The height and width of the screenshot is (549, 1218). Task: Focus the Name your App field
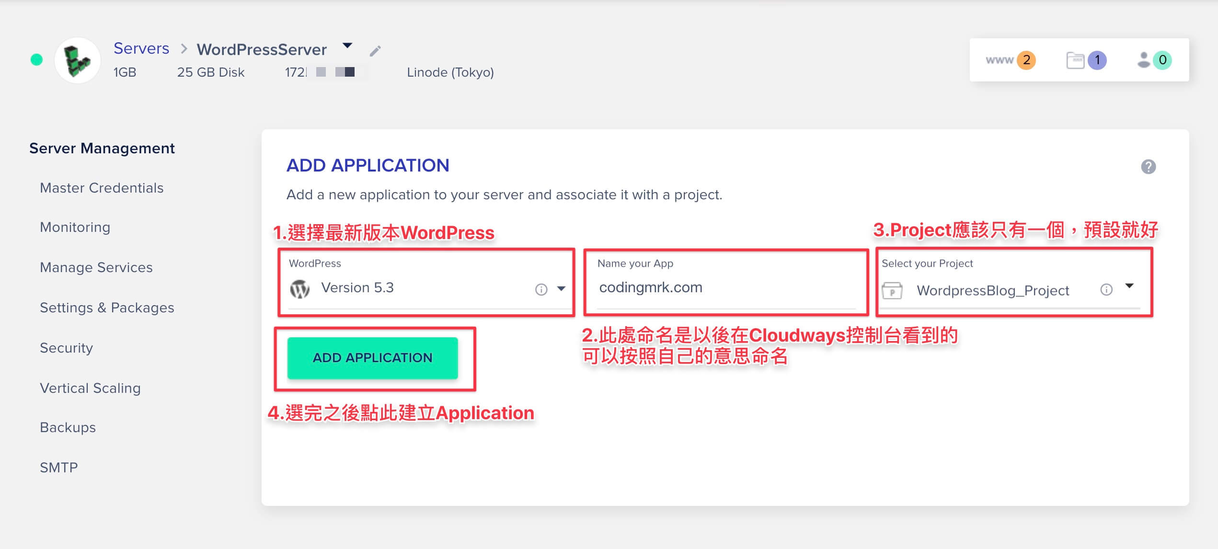click(726, 287)
